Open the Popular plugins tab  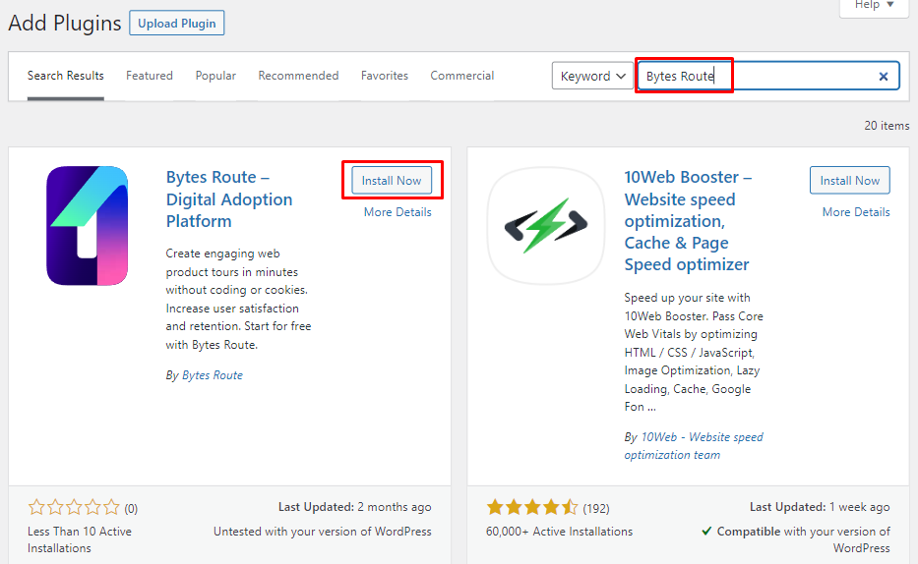point(215,76)
